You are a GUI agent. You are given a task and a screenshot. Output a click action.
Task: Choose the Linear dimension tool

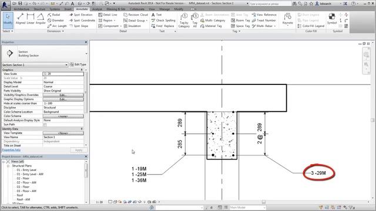pos(31,19)
